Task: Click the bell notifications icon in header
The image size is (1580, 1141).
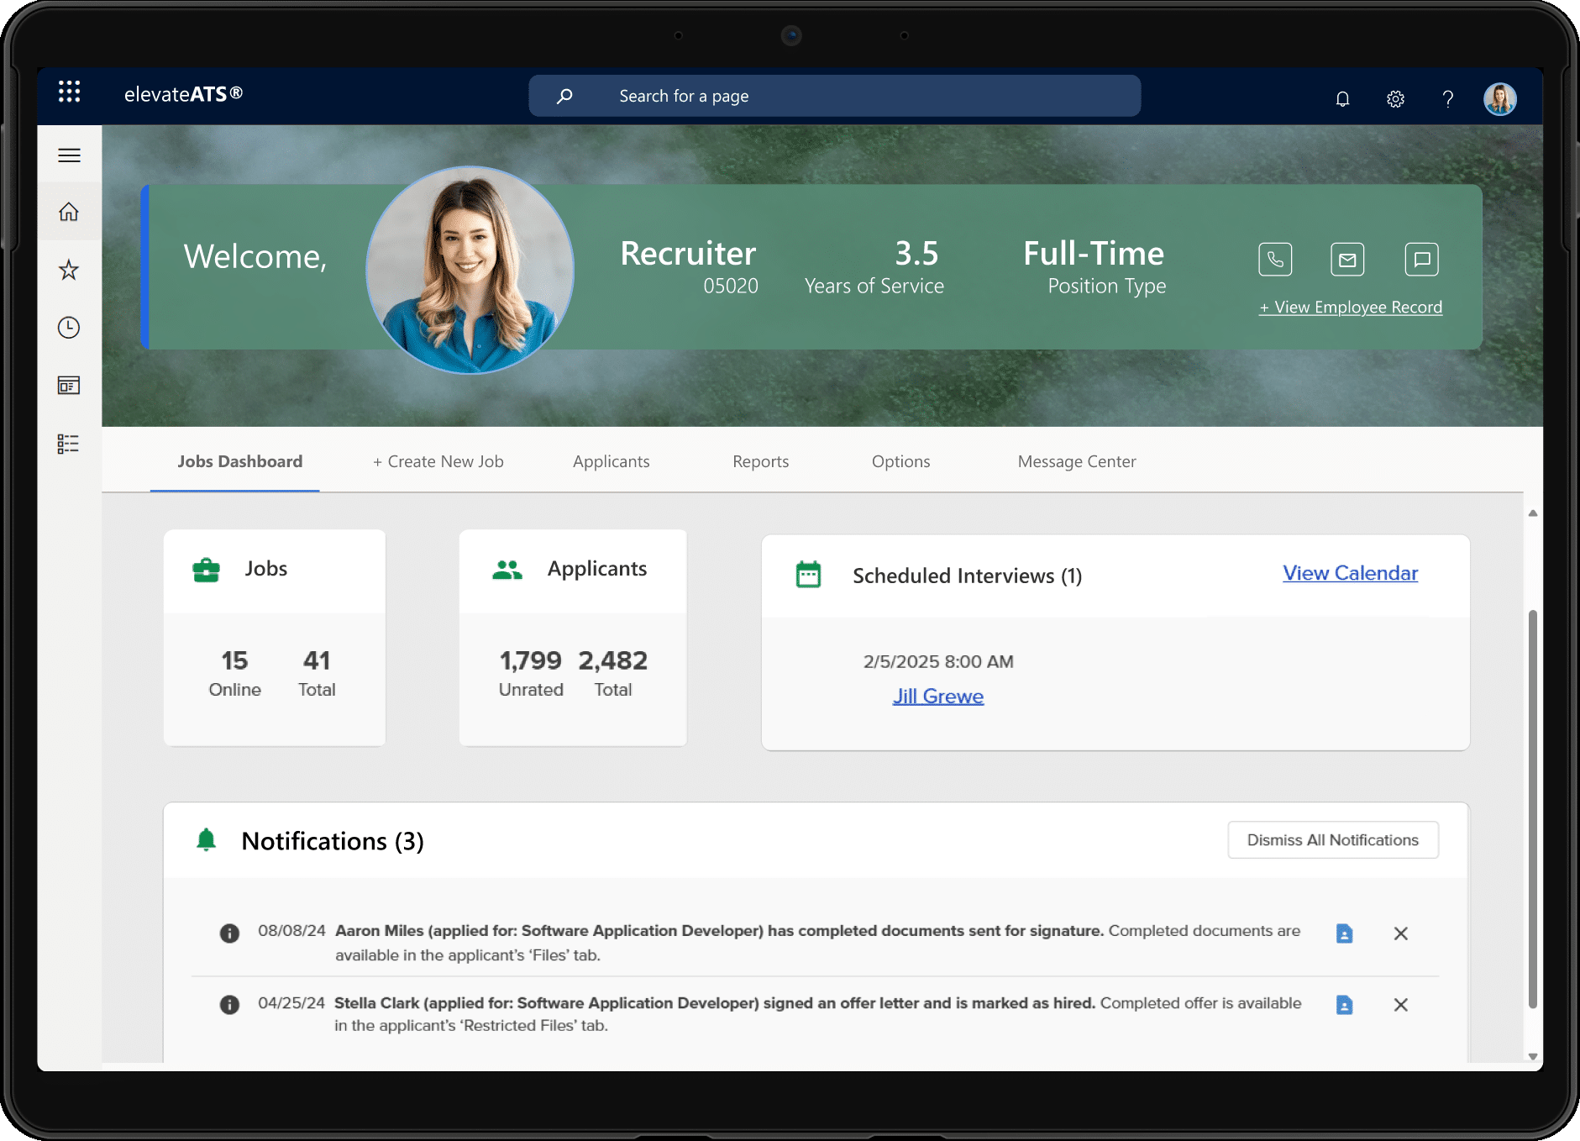Action: point(1342,99)
